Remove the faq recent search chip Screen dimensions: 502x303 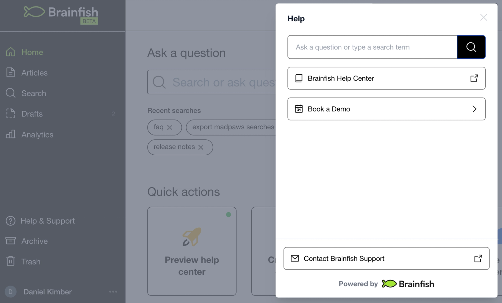(170, 127)
